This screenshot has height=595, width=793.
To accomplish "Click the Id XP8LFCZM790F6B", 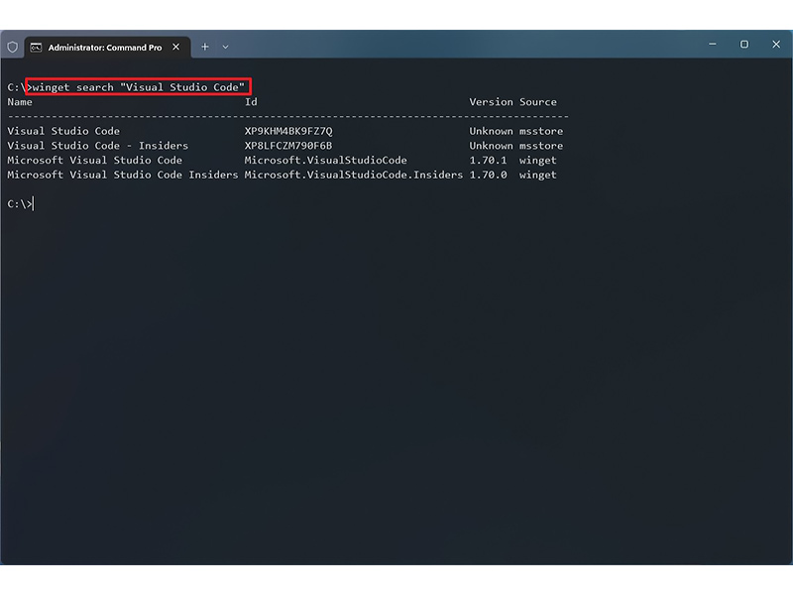I will (x=288, y=146).
